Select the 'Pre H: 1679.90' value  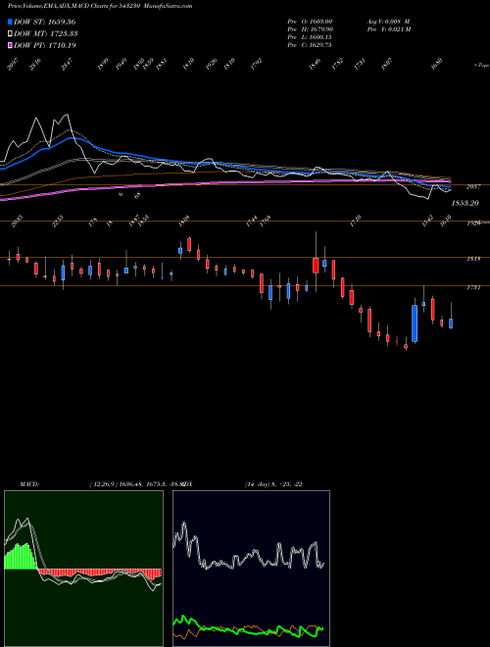click(310, 29)
